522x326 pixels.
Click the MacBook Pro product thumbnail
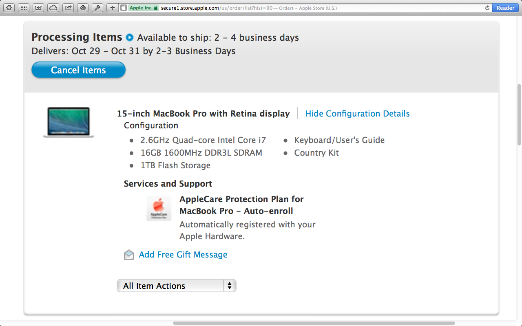click(x=69, y=122)
